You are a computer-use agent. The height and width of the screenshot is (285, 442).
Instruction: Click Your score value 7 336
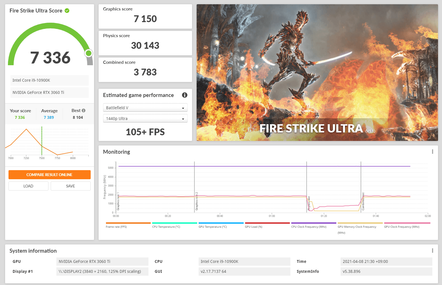point(20,117)
